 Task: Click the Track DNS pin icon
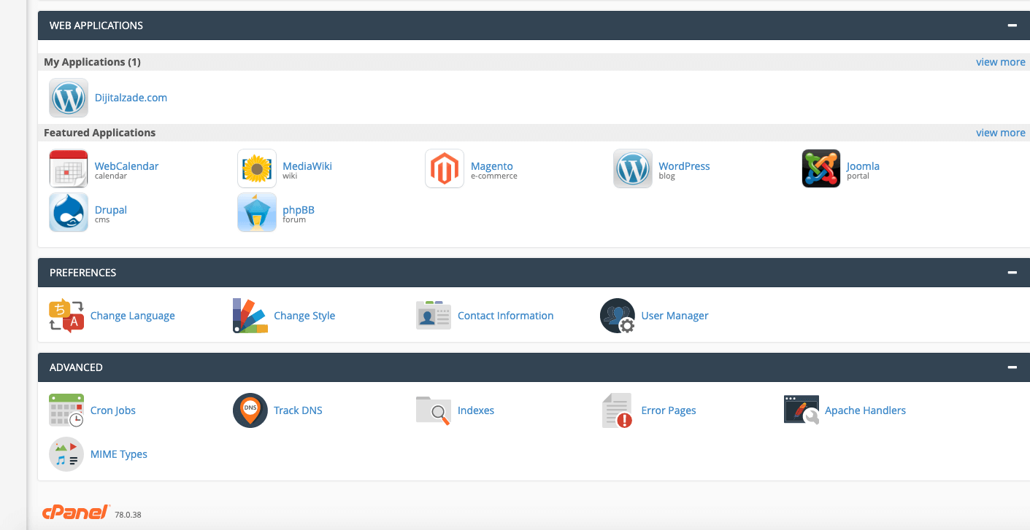[250, 410]
